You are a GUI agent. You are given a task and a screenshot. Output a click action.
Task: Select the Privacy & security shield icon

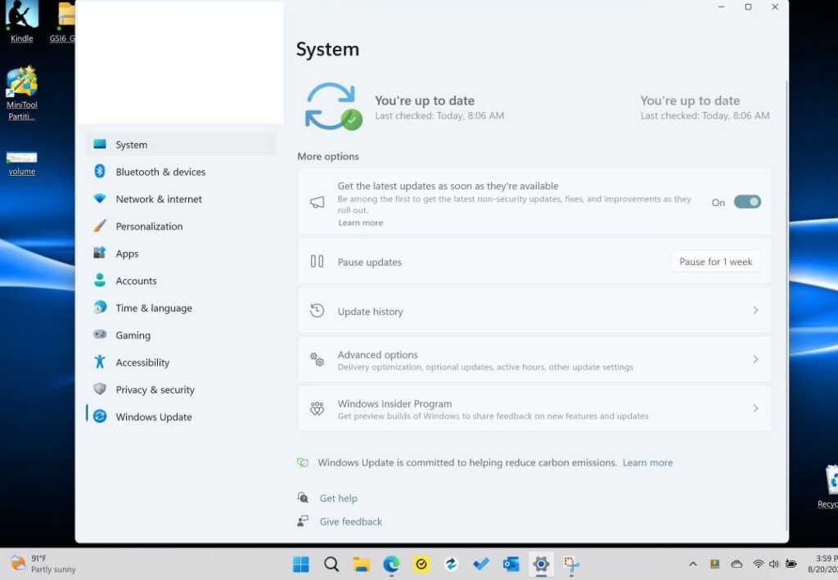click(100, 389)
